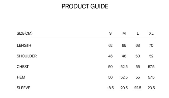This screenshot has width=169, height=98.
Task: Select the SLEEVE row label
Action: coord(23,88)
